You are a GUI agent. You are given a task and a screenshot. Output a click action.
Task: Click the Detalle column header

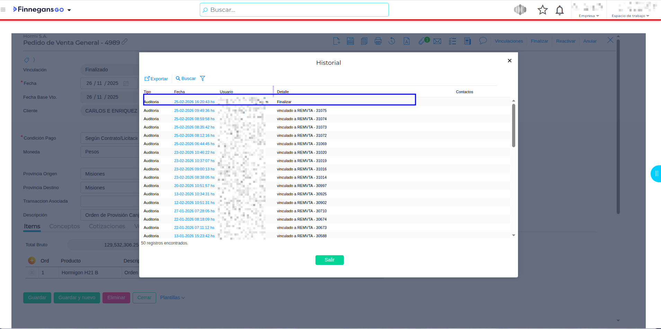coord(283,92)
